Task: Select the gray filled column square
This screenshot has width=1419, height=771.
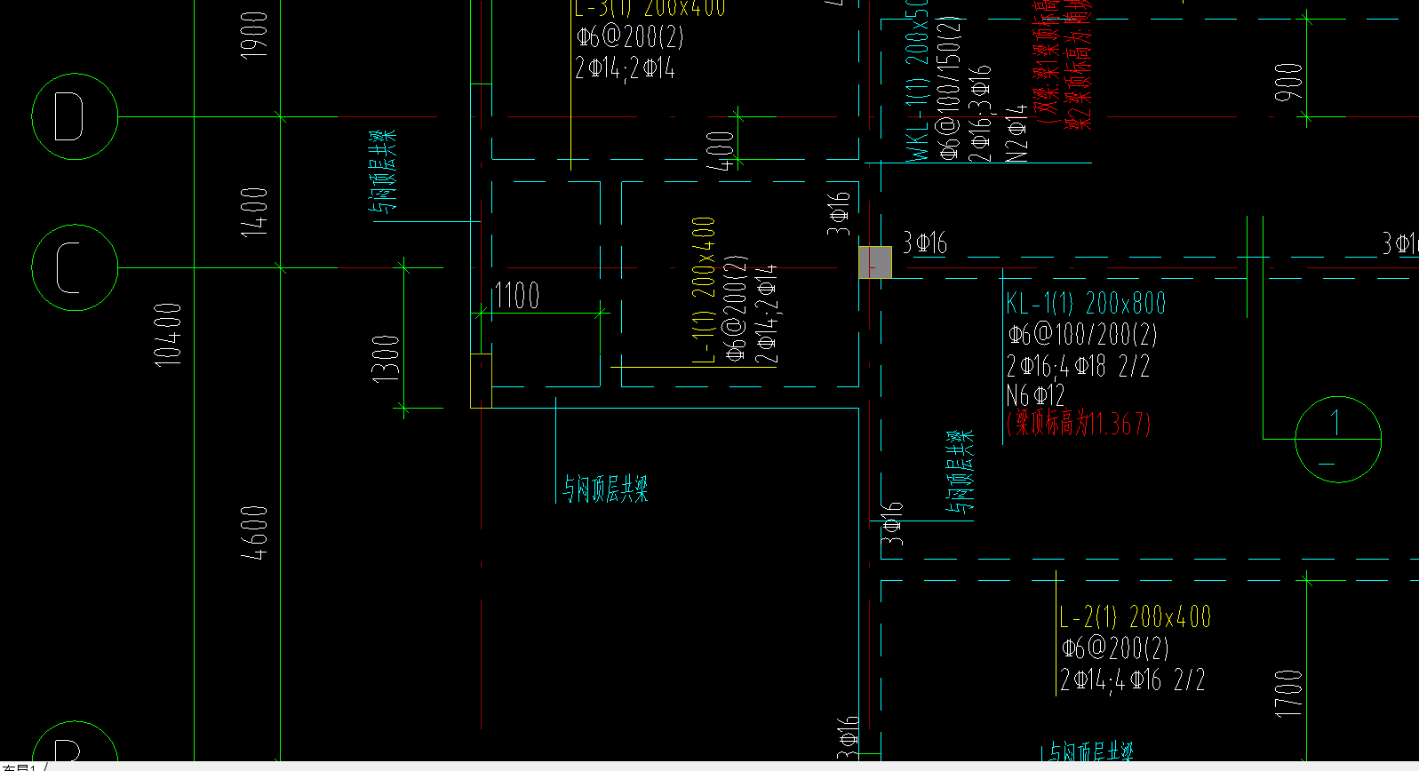Action: tap(876, 262)
